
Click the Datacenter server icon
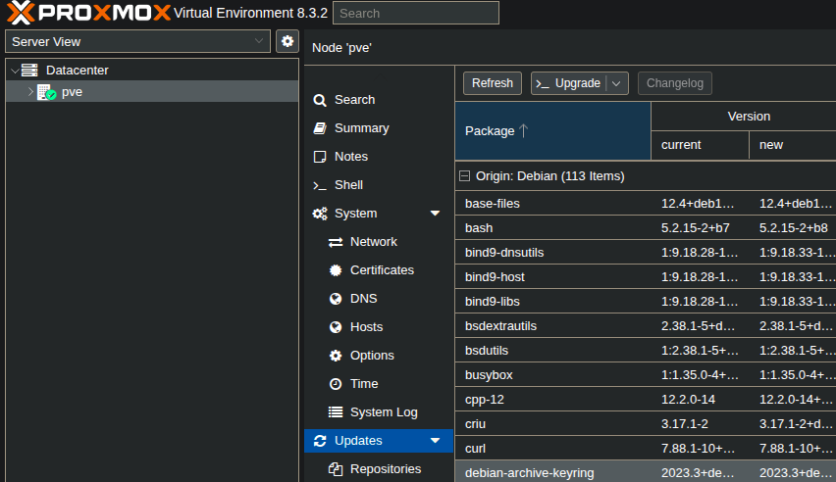click(29, 70)
